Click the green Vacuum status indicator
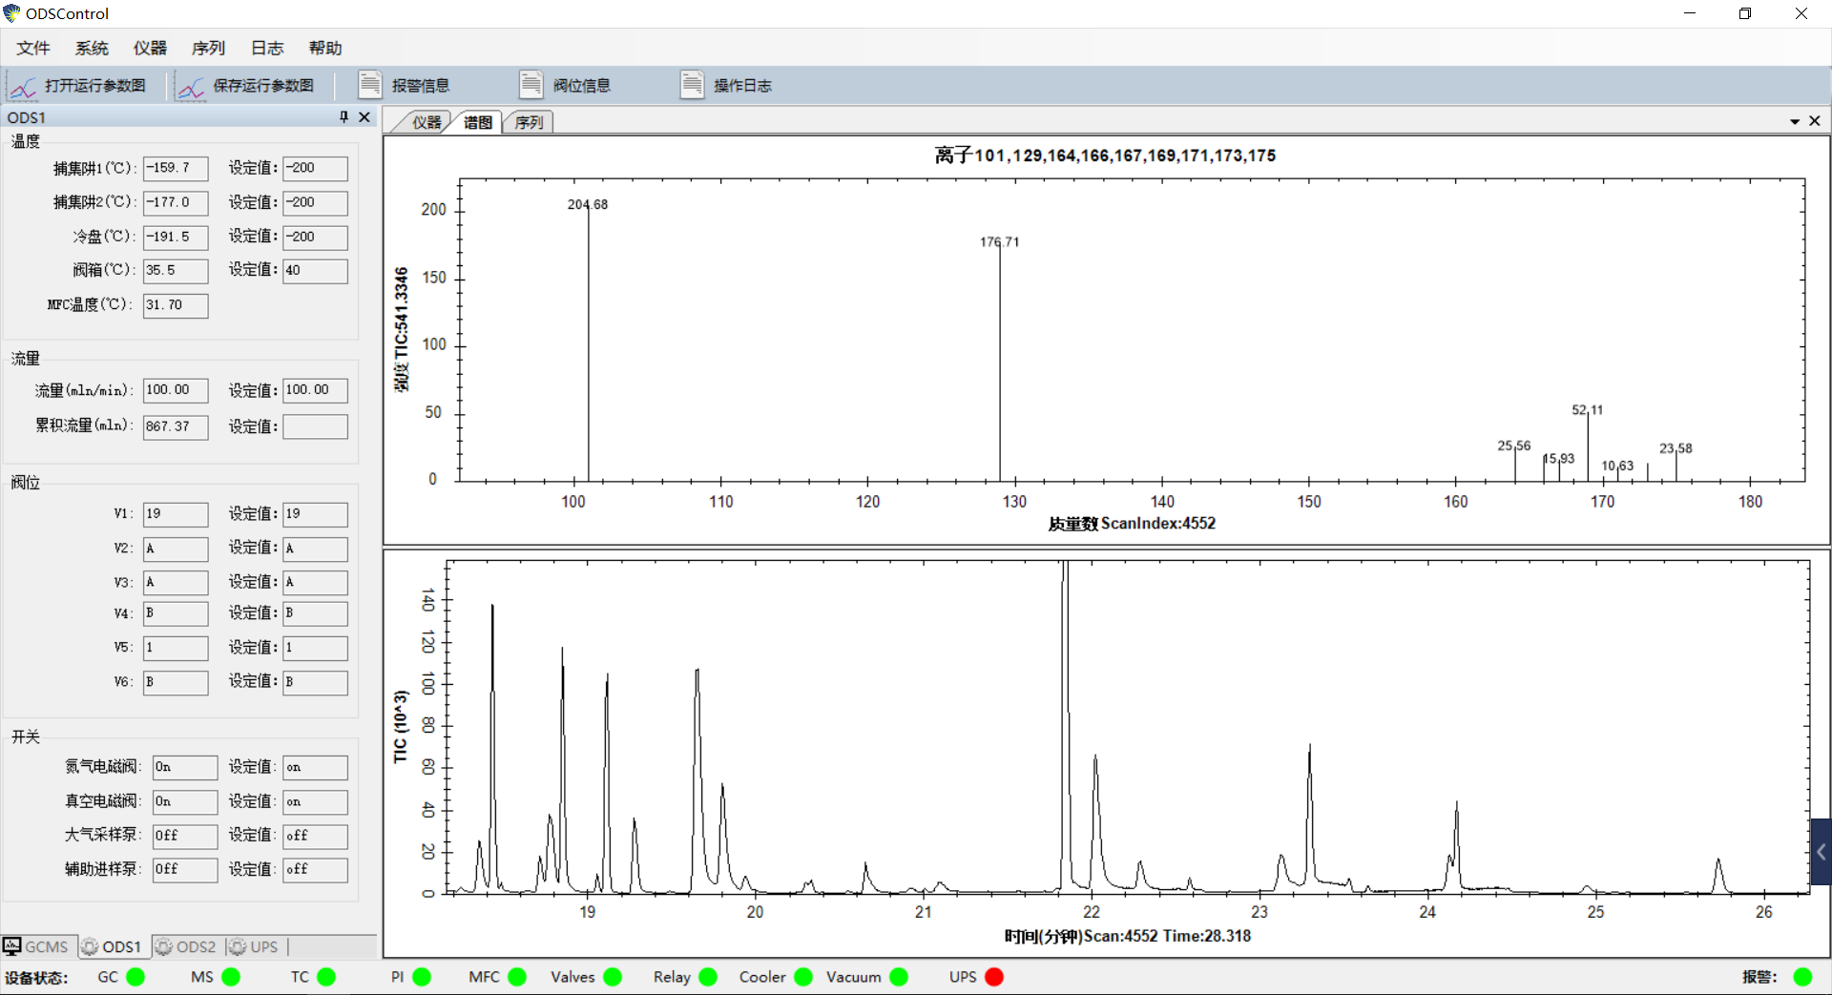Viewport: 1832px width, 995px height. (x=899, y=977)
